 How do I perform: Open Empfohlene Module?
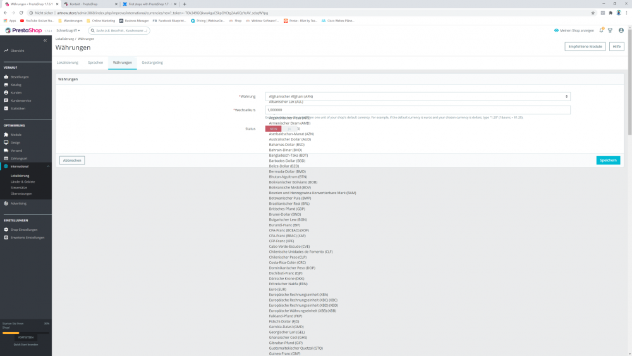585,46
